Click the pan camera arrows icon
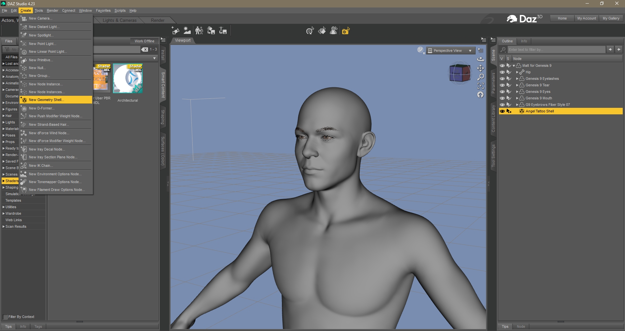Screen dimensions: 625x331 point(480,68)
